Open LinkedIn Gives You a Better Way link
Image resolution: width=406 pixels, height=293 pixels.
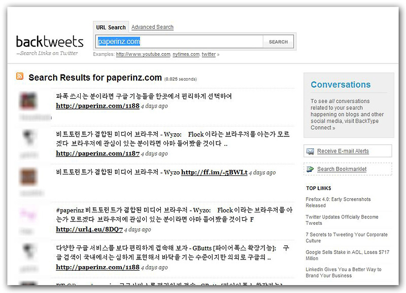344,272
